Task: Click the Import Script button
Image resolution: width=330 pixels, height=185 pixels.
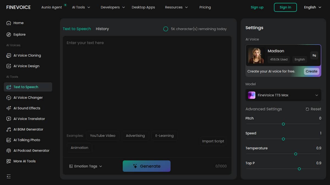Action: pos(213,141)
